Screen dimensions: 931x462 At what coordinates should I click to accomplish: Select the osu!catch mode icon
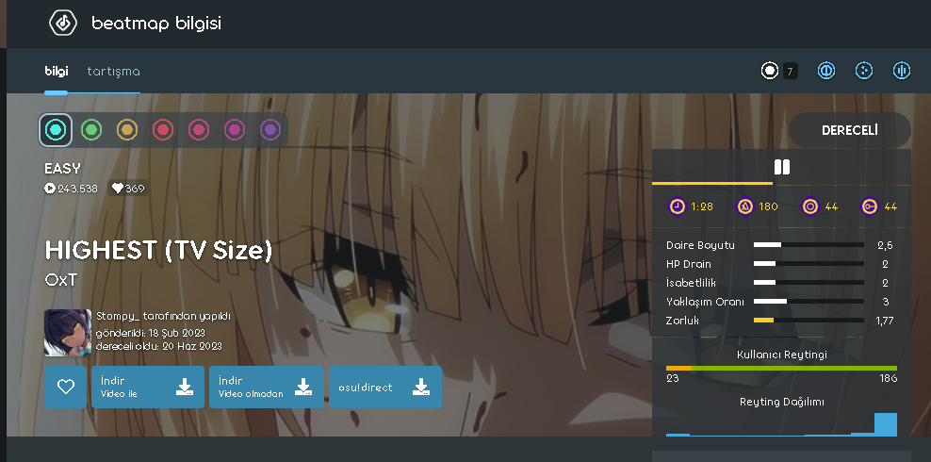tap(864, 72)
